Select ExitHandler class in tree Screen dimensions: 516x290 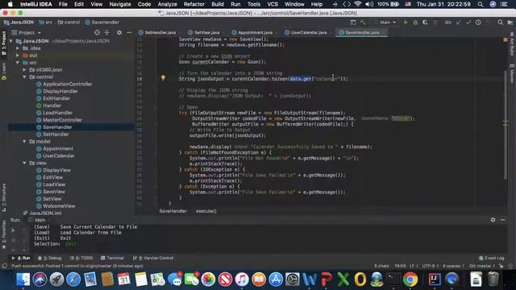coord(56,98)
